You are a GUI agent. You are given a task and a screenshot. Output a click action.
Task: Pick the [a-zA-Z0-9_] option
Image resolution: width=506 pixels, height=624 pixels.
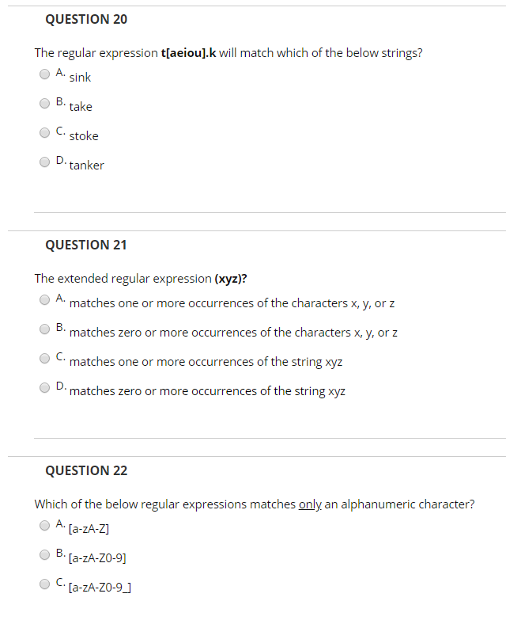point(44,584)
